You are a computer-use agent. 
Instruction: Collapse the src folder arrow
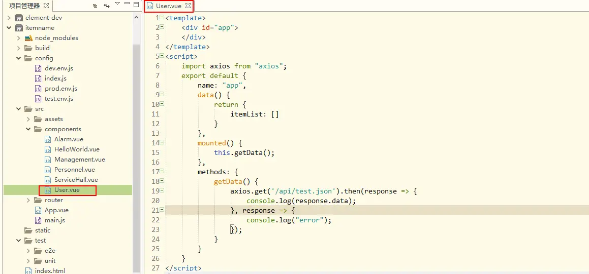click(18, 109)
